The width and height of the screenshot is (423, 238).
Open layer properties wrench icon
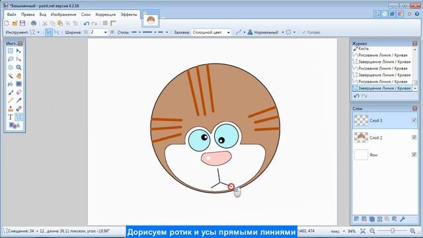pos(403,219)
